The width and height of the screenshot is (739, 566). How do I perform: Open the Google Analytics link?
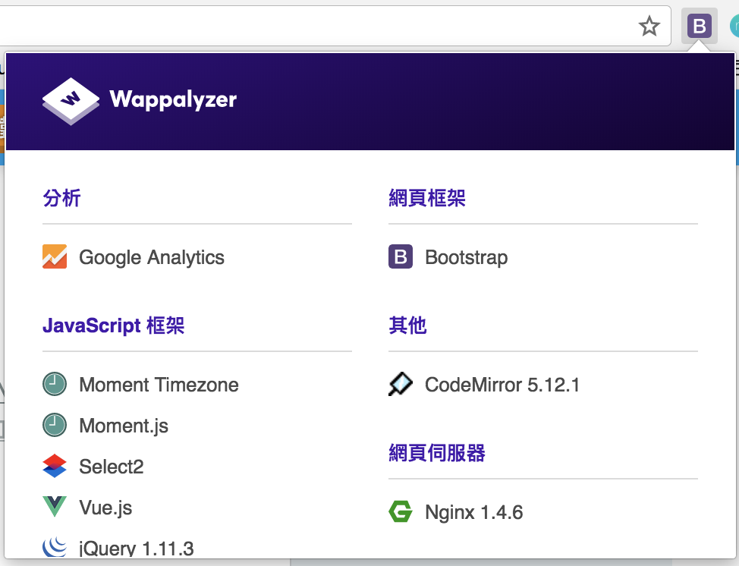[152, 257]
